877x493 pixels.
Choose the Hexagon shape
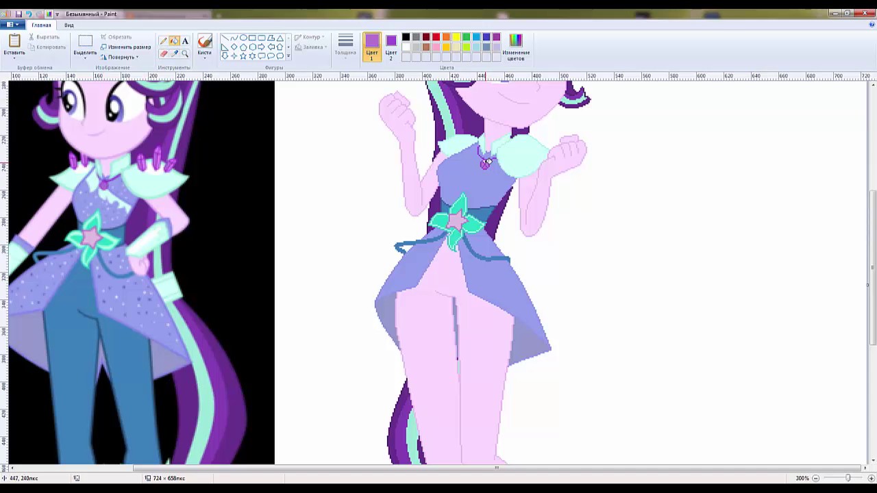tap(252, 47)
